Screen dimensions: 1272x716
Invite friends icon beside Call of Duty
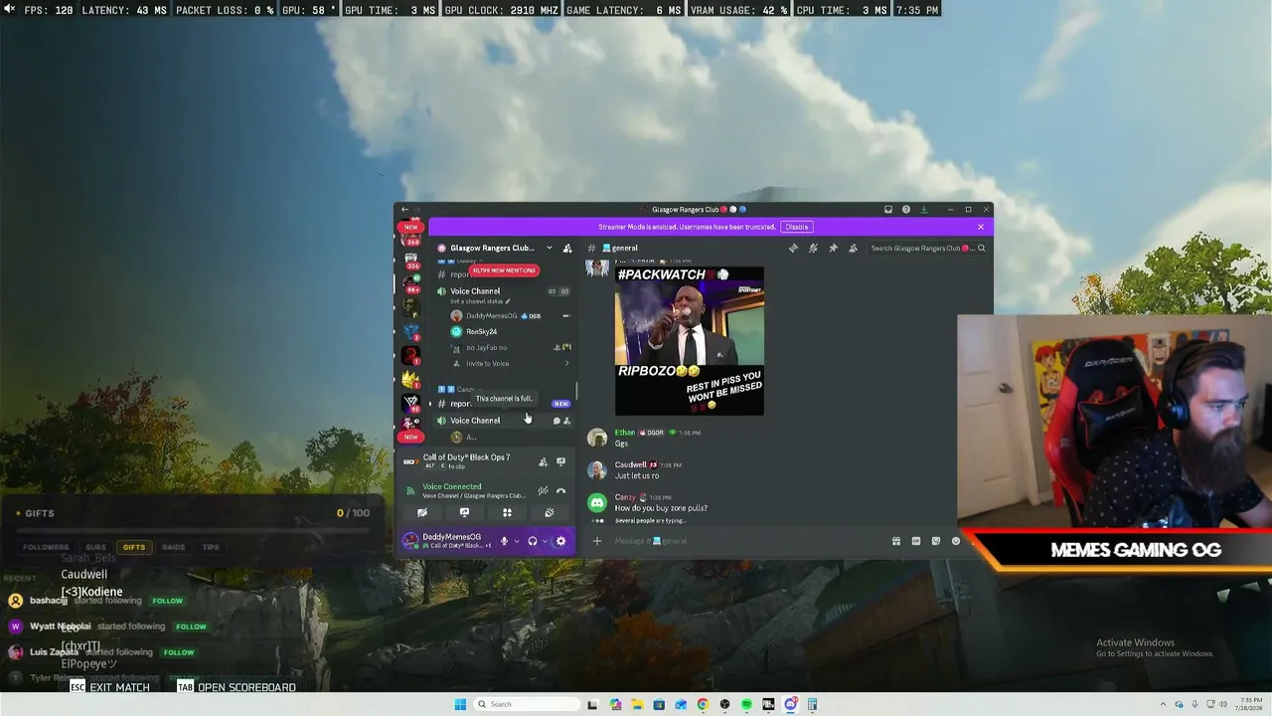(543, 461)
